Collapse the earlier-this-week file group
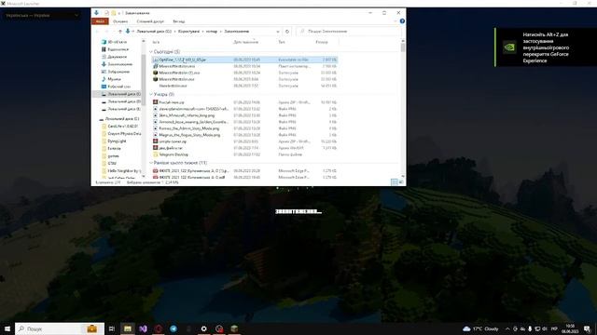Screen dimensions: 597x335 pyautogui.click(x=151, y=163)
